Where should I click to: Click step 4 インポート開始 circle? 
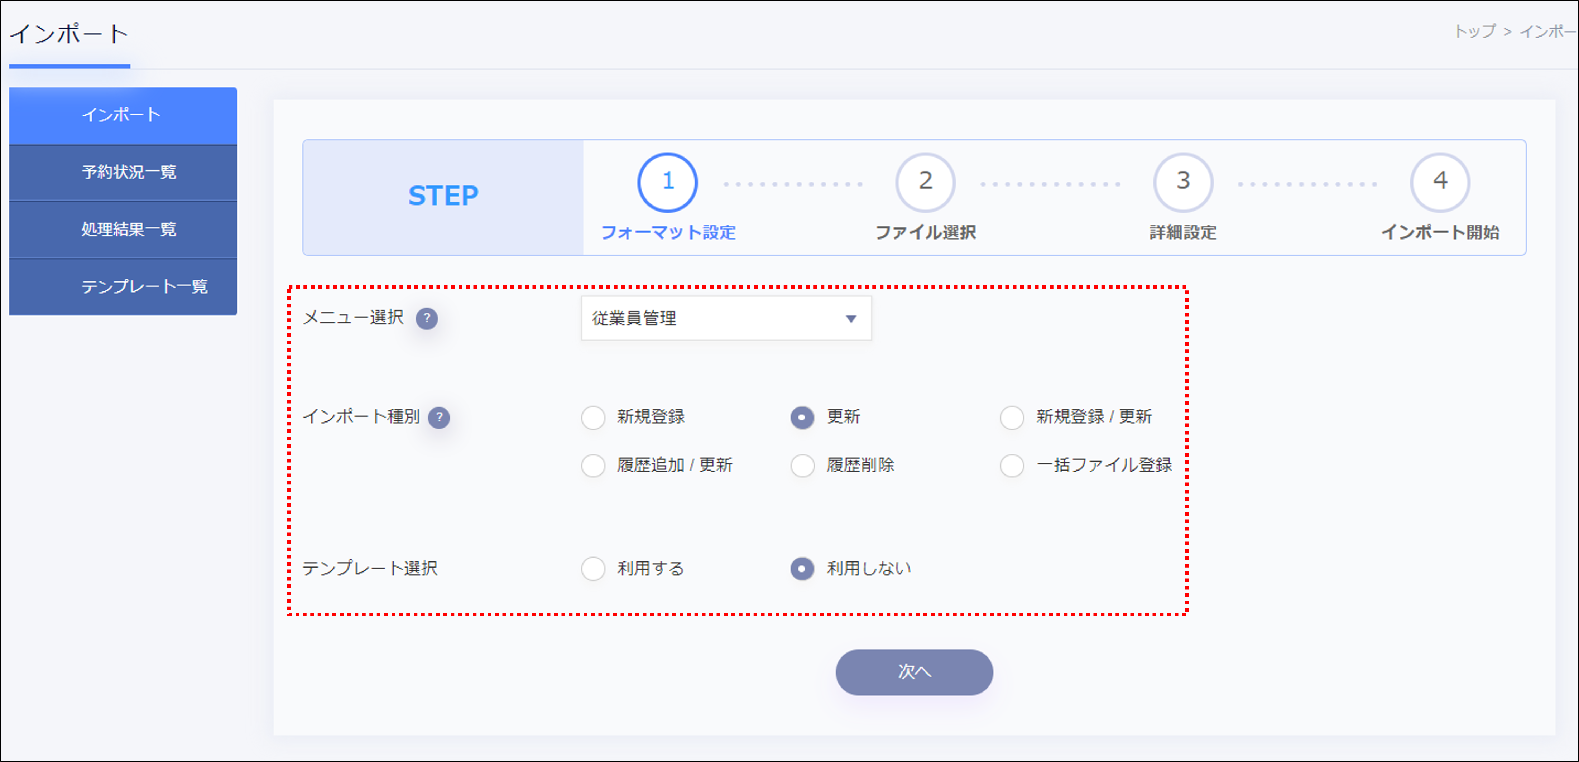click(1440, 181)
